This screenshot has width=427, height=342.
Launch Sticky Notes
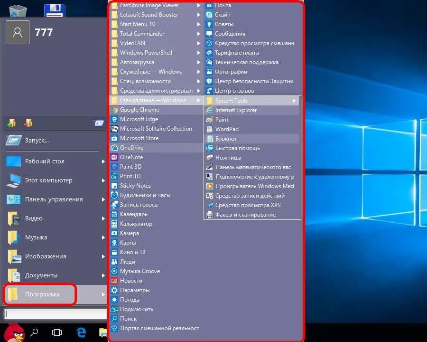pos(156,186)
